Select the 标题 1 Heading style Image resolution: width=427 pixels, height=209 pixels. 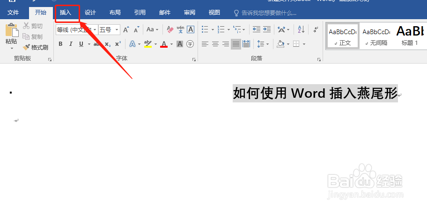(410, 36)
